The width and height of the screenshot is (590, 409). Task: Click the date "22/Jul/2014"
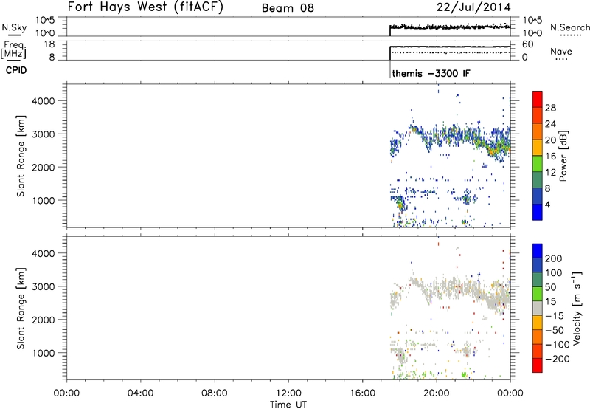coord(473,7)
